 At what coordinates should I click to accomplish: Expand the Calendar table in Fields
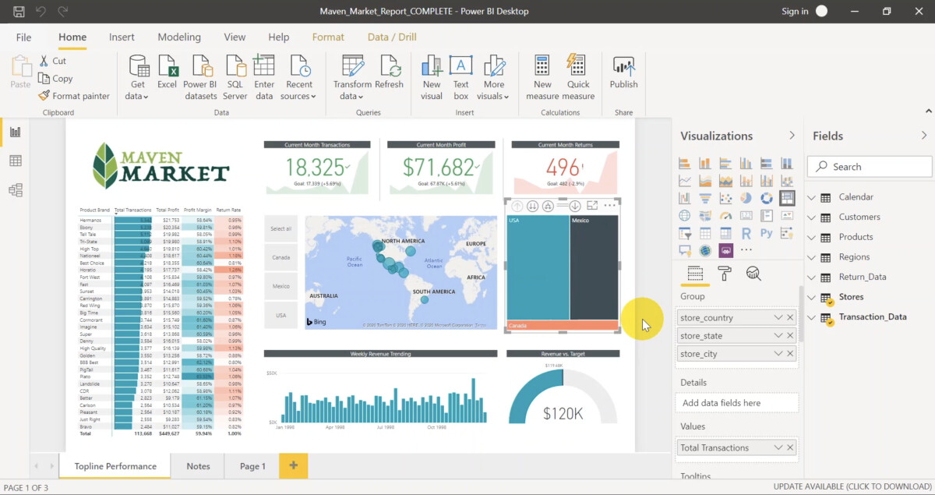(811, 196)
